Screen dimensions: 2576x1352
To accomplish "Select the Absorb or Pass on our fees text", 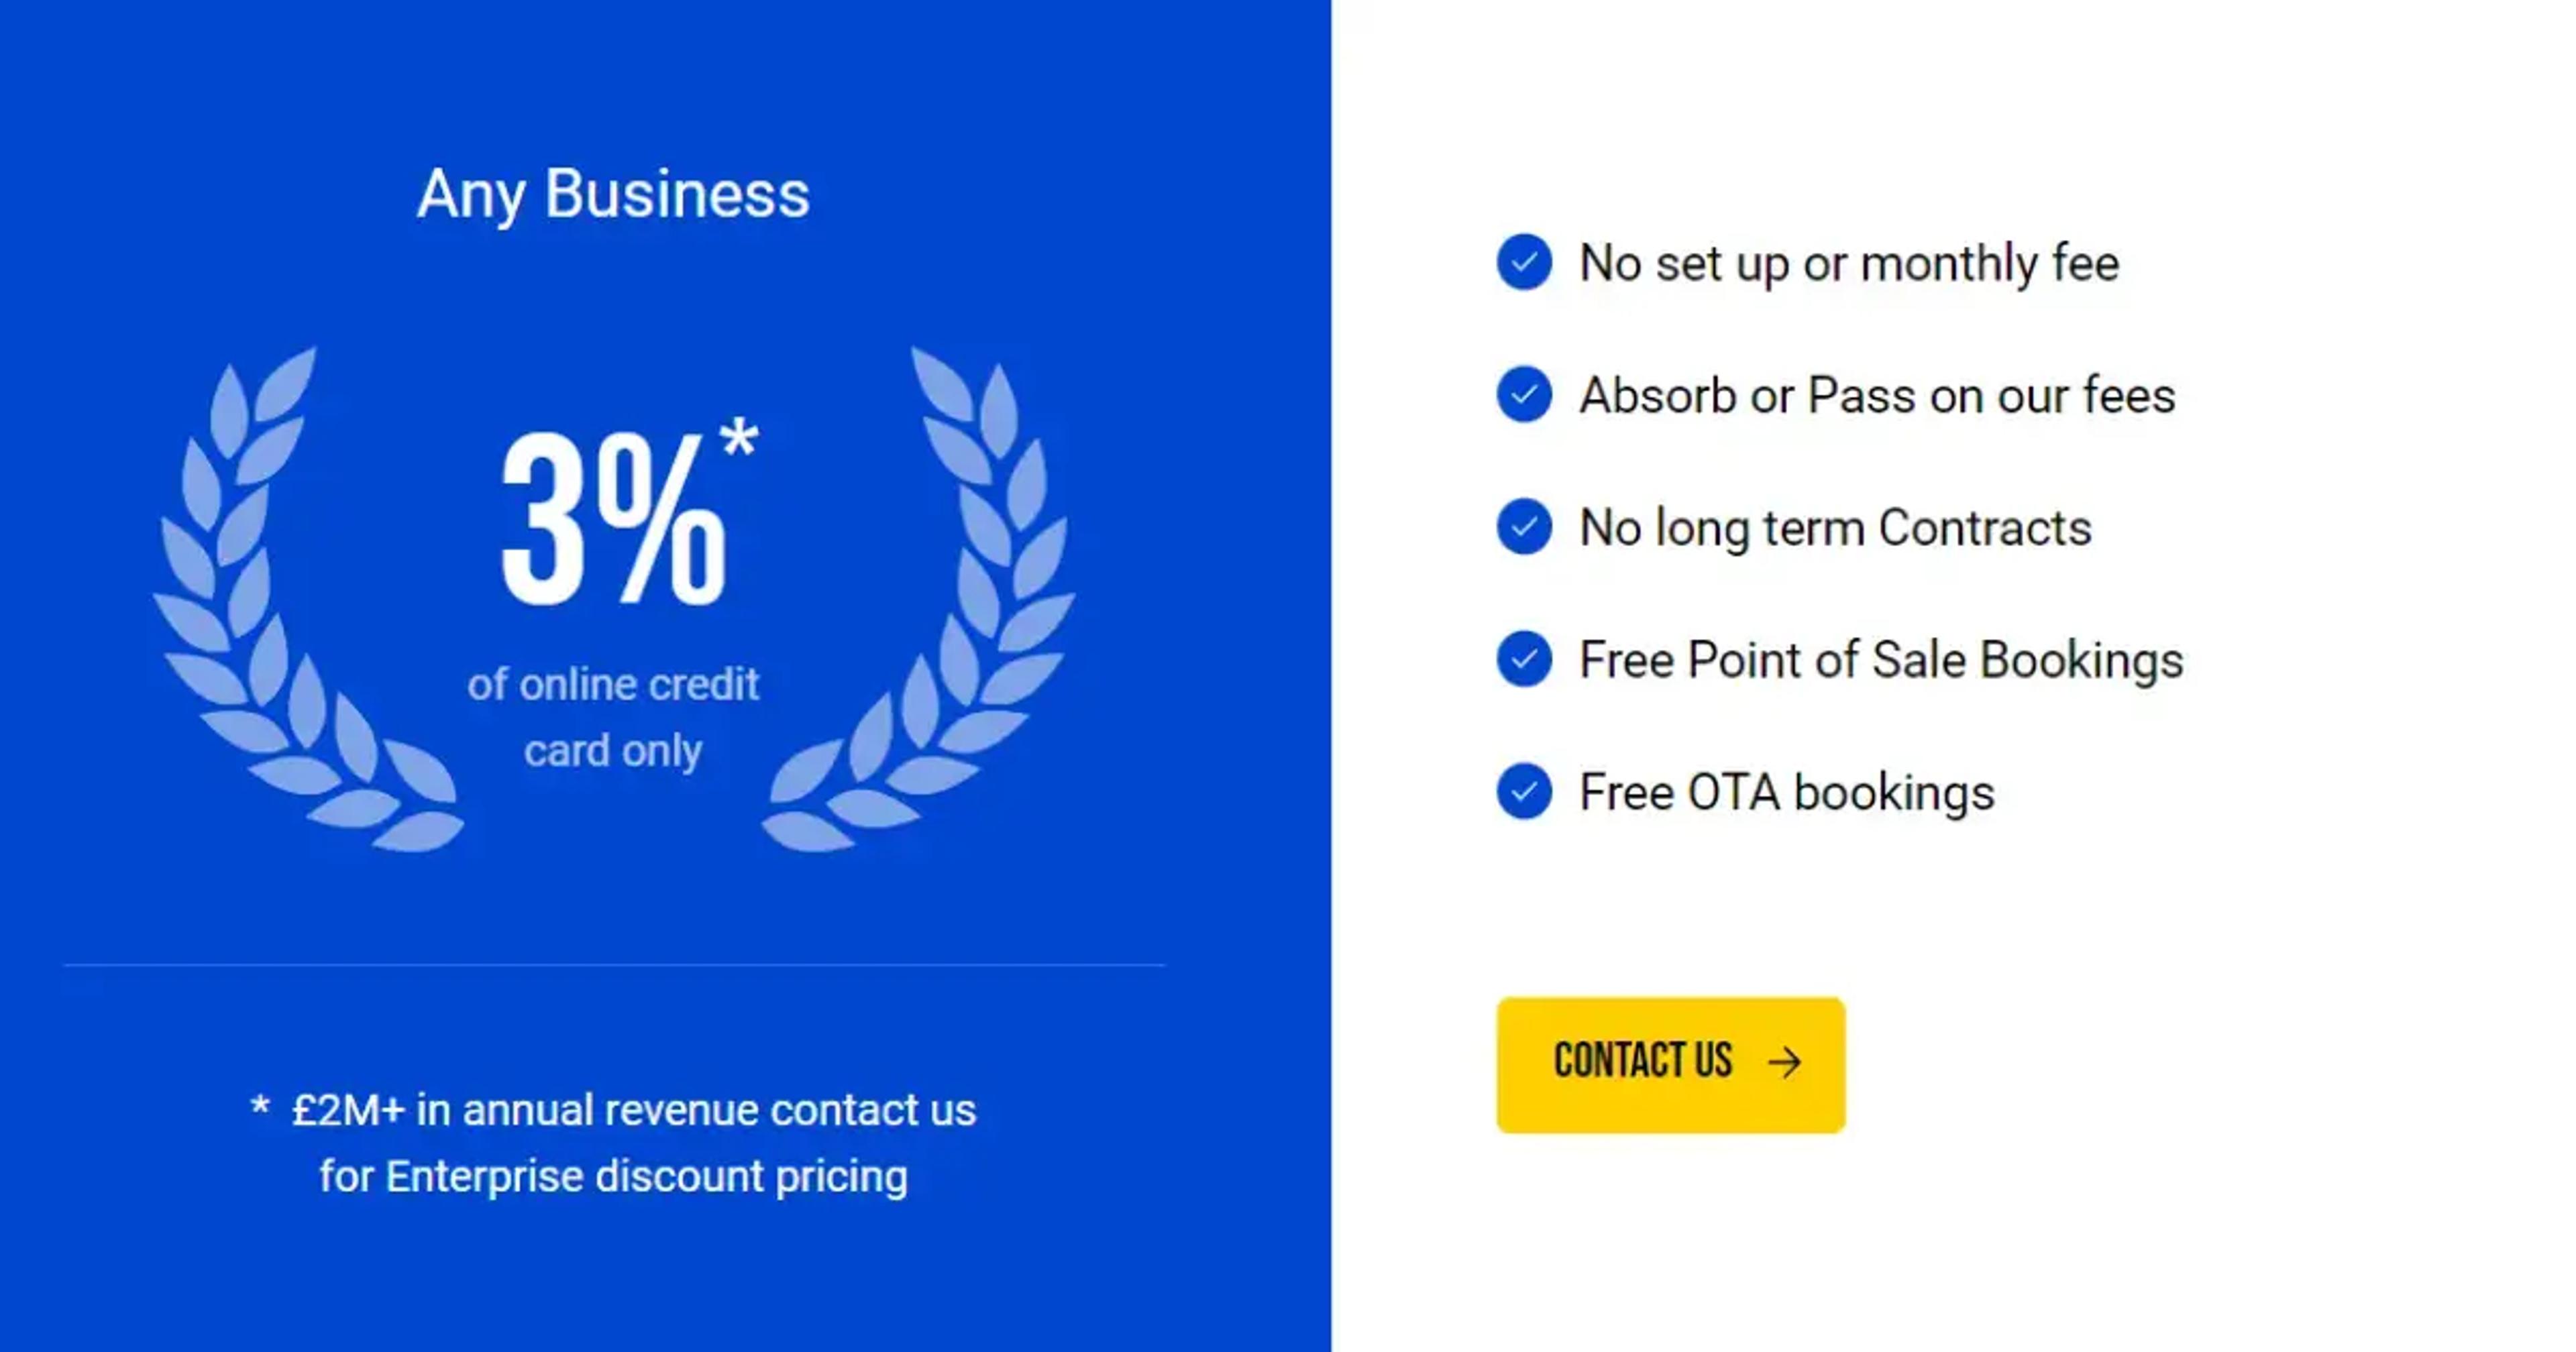I will click(x=1877, y=396).
